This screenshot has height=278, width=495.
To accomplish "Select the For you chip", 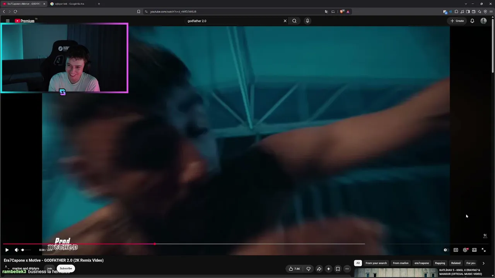I will [471, 263].
